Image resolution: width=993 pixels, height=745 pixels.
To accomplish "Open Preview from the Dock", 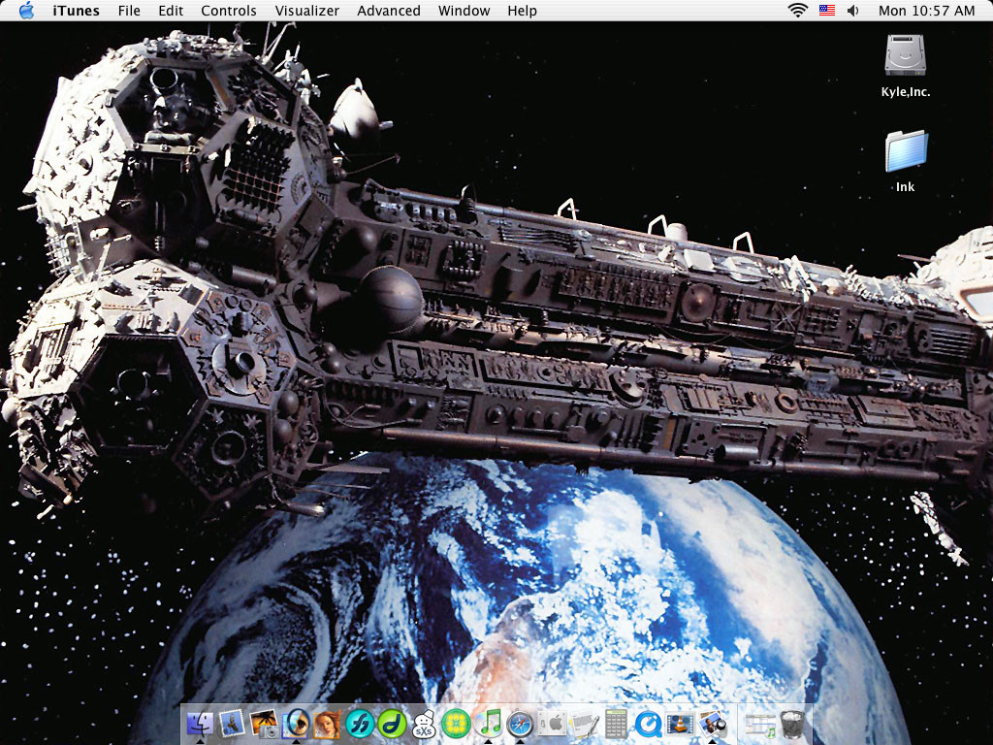I will coord(712,724).
